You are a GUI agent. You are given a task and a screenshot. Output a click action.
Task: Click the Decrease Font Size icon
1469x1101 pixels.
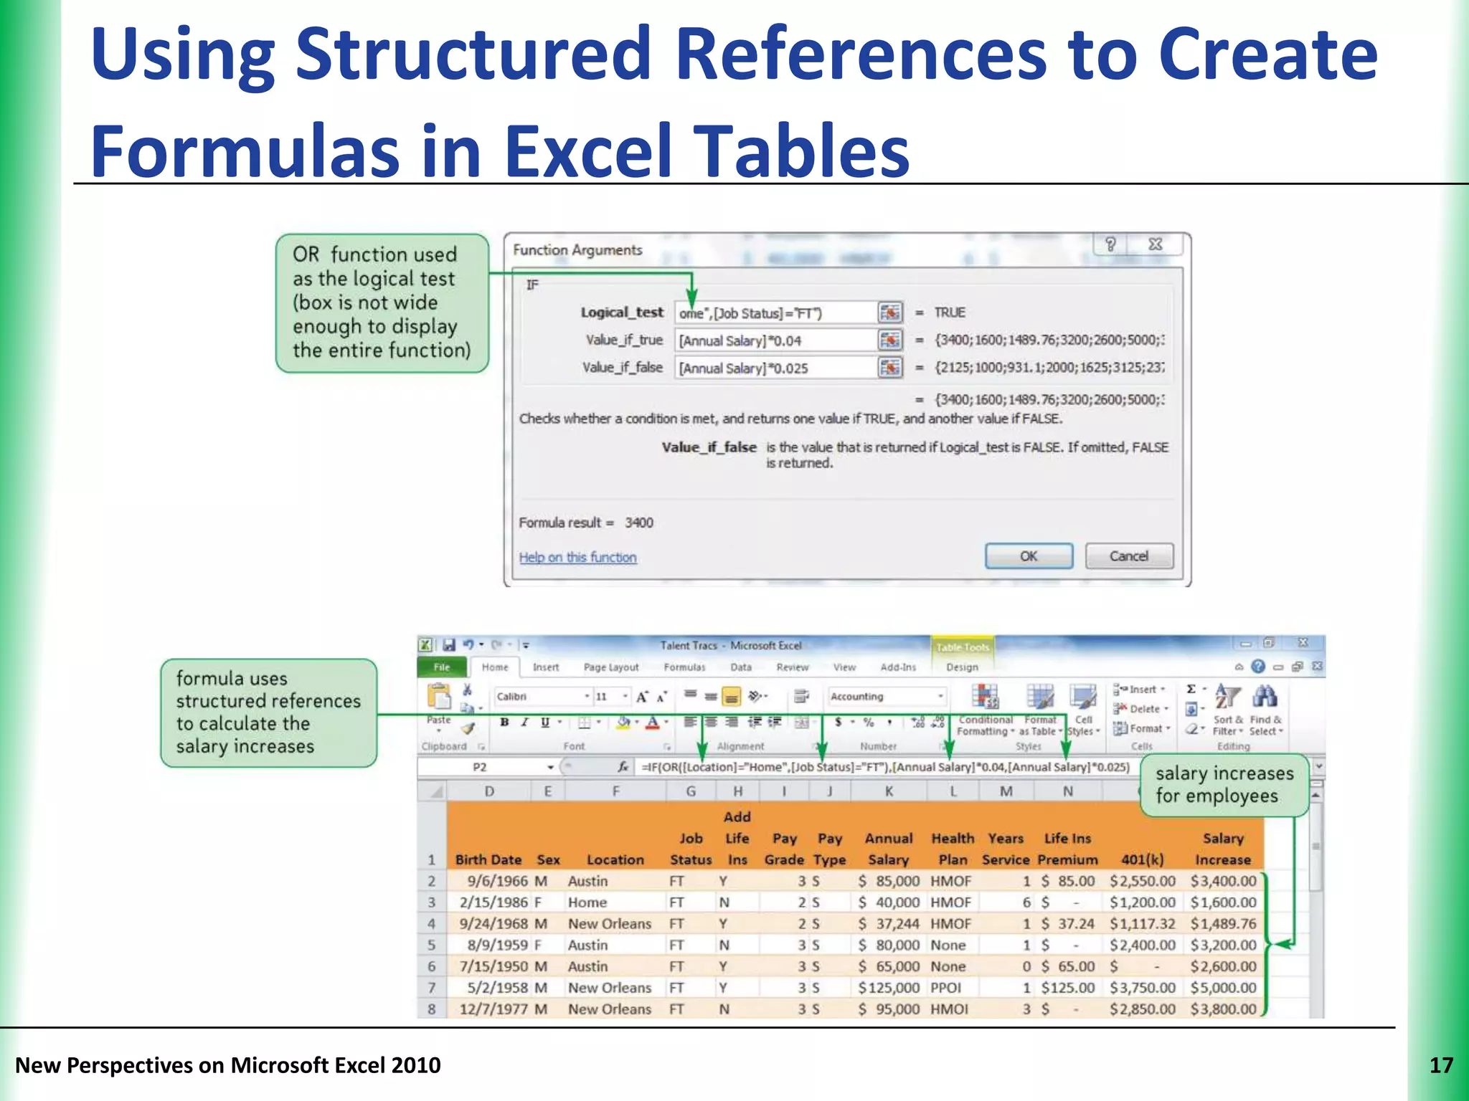click(661, 696)
